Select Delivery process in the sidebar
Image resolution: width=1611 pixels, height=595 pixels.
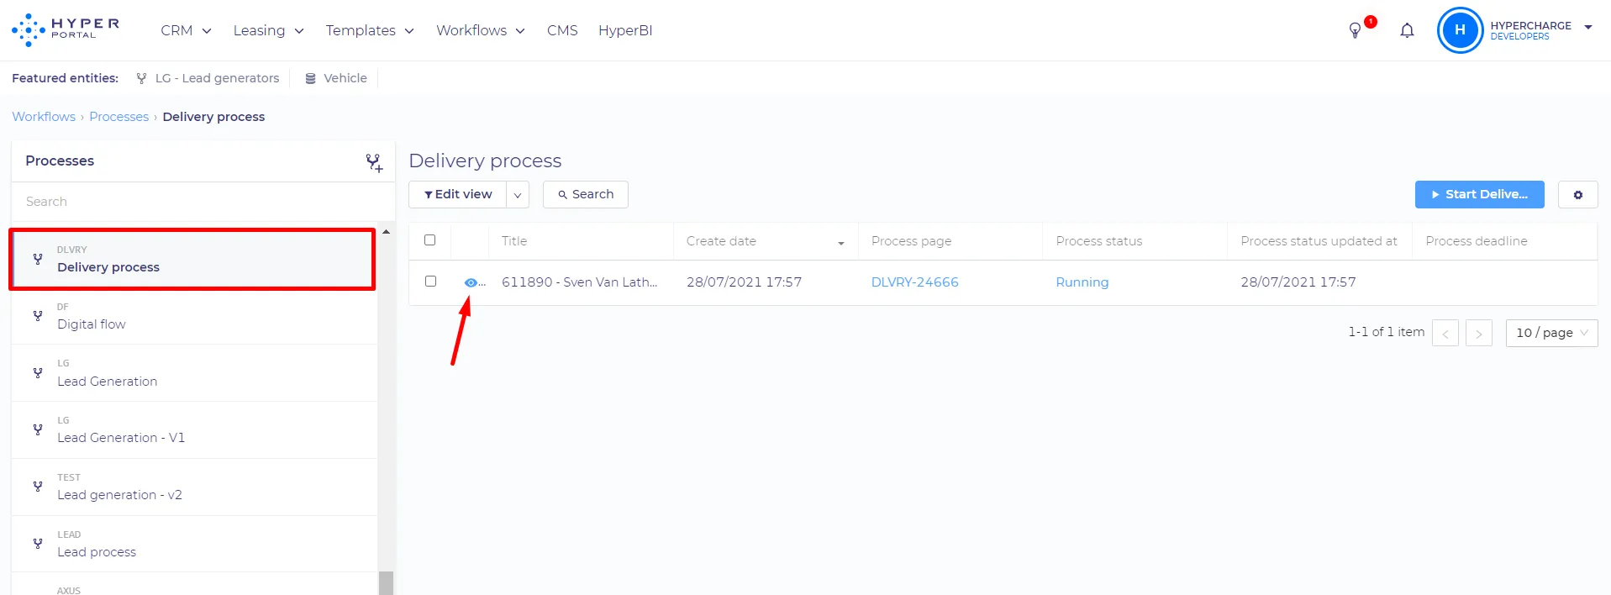(x=192, y=259)
